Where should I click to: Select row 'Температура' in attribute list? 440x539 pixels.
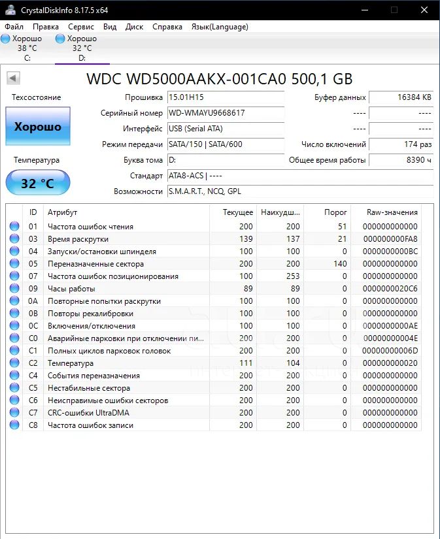(x=214, y=363)
